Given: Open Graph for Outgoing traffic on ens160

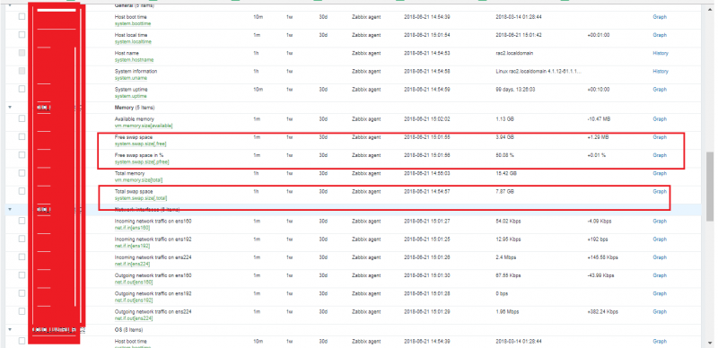Looking at the screenshot, I should (660, 275).
